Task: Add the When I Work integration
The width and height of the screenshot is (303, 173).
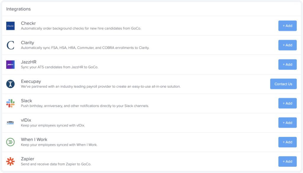Action: click(287, 142)
